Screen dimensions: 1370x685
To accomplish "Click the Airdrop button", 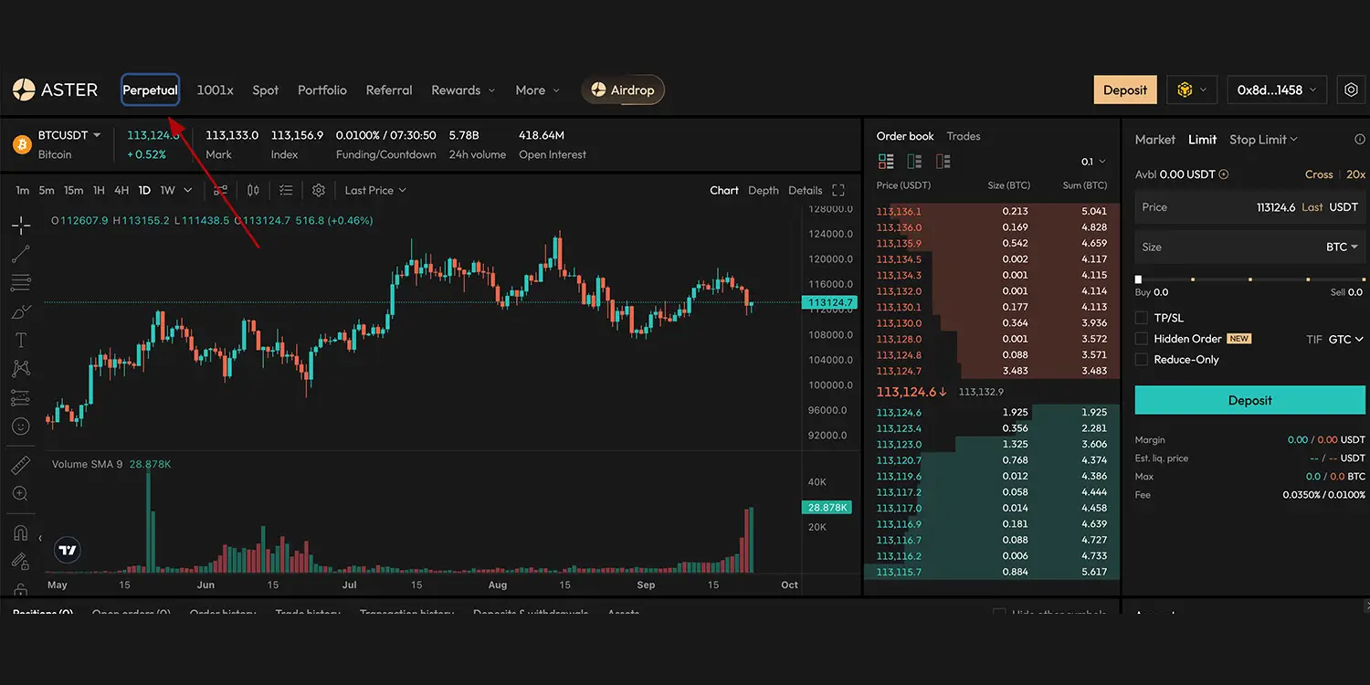I will (x=623, y=90).
